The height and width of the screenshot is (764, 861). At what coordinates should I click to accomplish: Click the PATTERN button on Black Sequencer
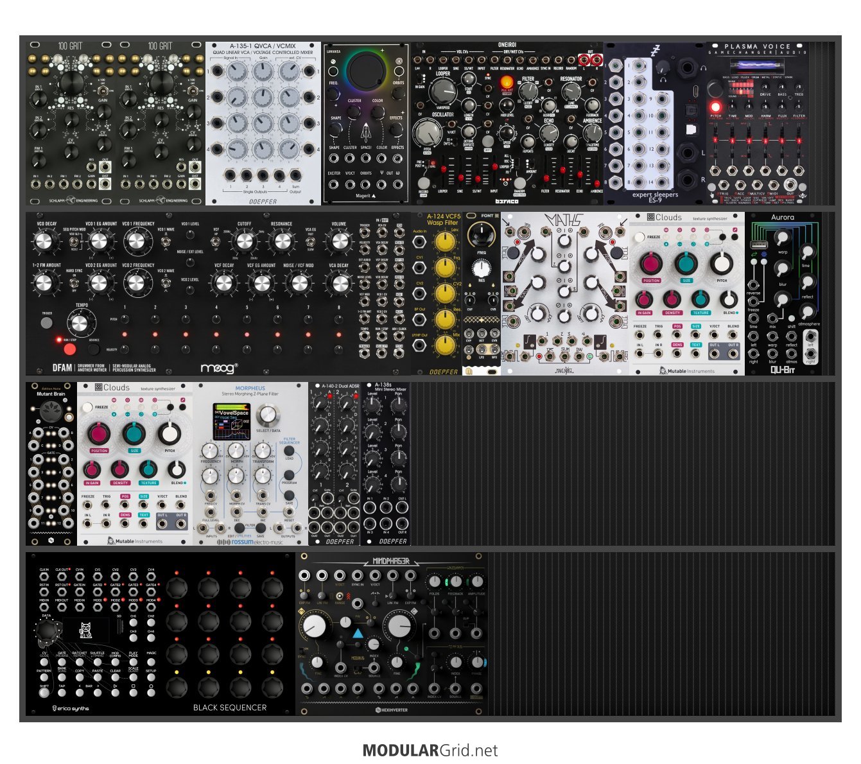[44, 677]
